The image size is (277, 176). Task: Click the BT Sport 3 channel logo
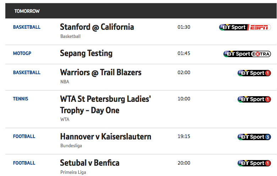[254, 137]
